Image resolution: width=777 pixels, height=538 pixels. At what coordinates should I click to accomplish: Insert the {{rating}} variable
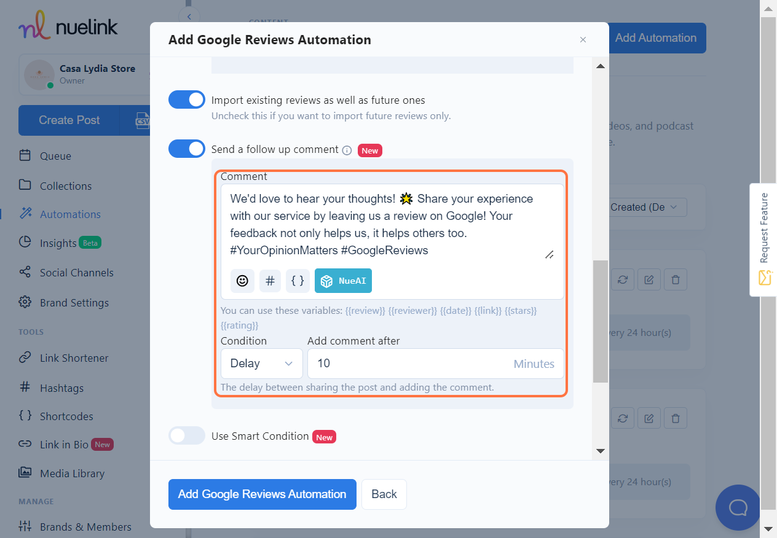pyautogui.click(x=240, y=326)
